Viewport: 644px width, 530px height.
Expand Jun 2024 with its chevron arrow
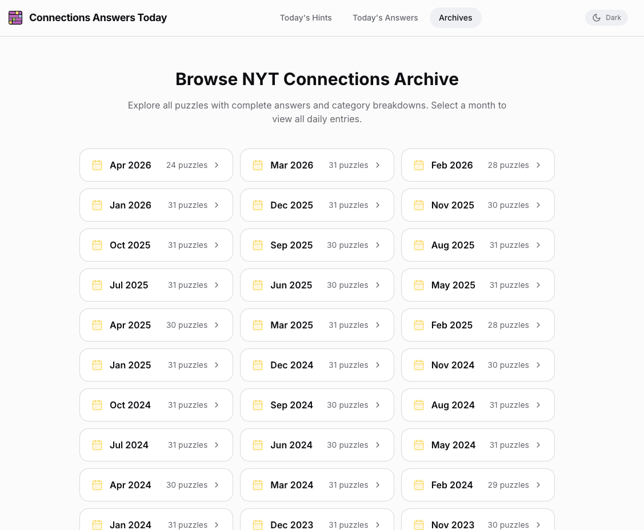point(378,445)
